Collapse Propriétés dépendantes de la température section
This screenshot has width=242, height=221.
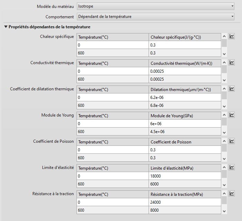(x=6, y=27)
